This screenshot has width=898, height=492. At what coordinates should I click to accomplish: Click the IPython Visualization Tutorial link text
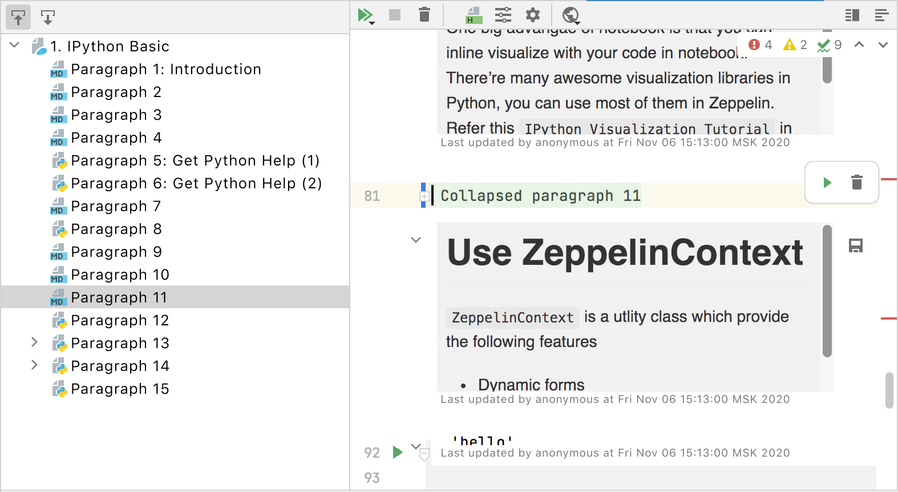[x=647, y=128]
